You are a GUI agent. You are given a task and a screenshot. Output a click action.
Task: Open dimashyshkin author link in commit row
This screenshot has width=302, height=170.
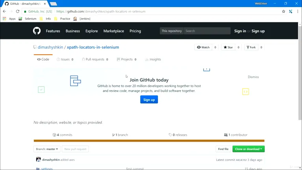coord(51,160)
